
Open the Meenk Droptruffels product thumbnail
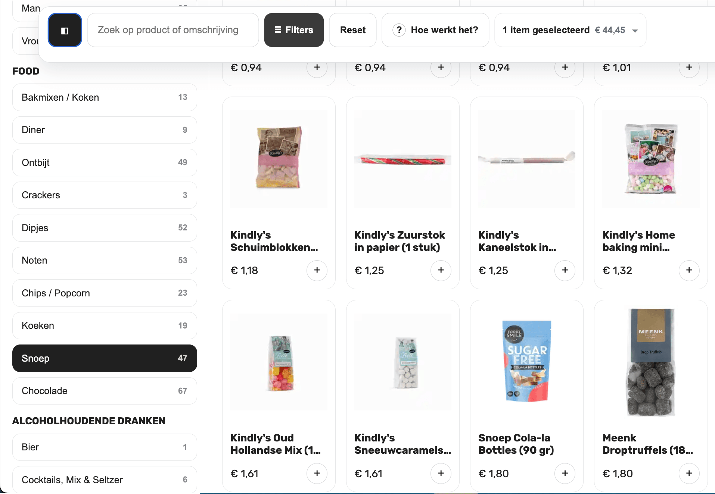pyautogui.click(x=650, y=361)
